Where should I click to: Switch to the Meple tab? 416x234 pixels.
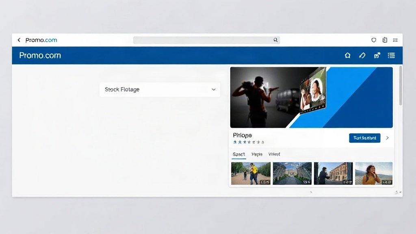click(x=257, y=154)
